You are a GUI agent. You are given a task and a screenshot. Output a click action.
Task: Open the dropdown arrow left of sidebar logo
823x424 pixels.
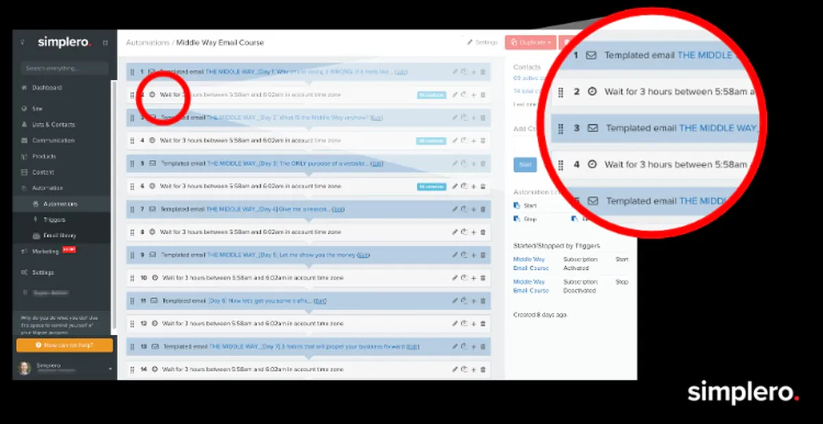(x=22, y=43)
